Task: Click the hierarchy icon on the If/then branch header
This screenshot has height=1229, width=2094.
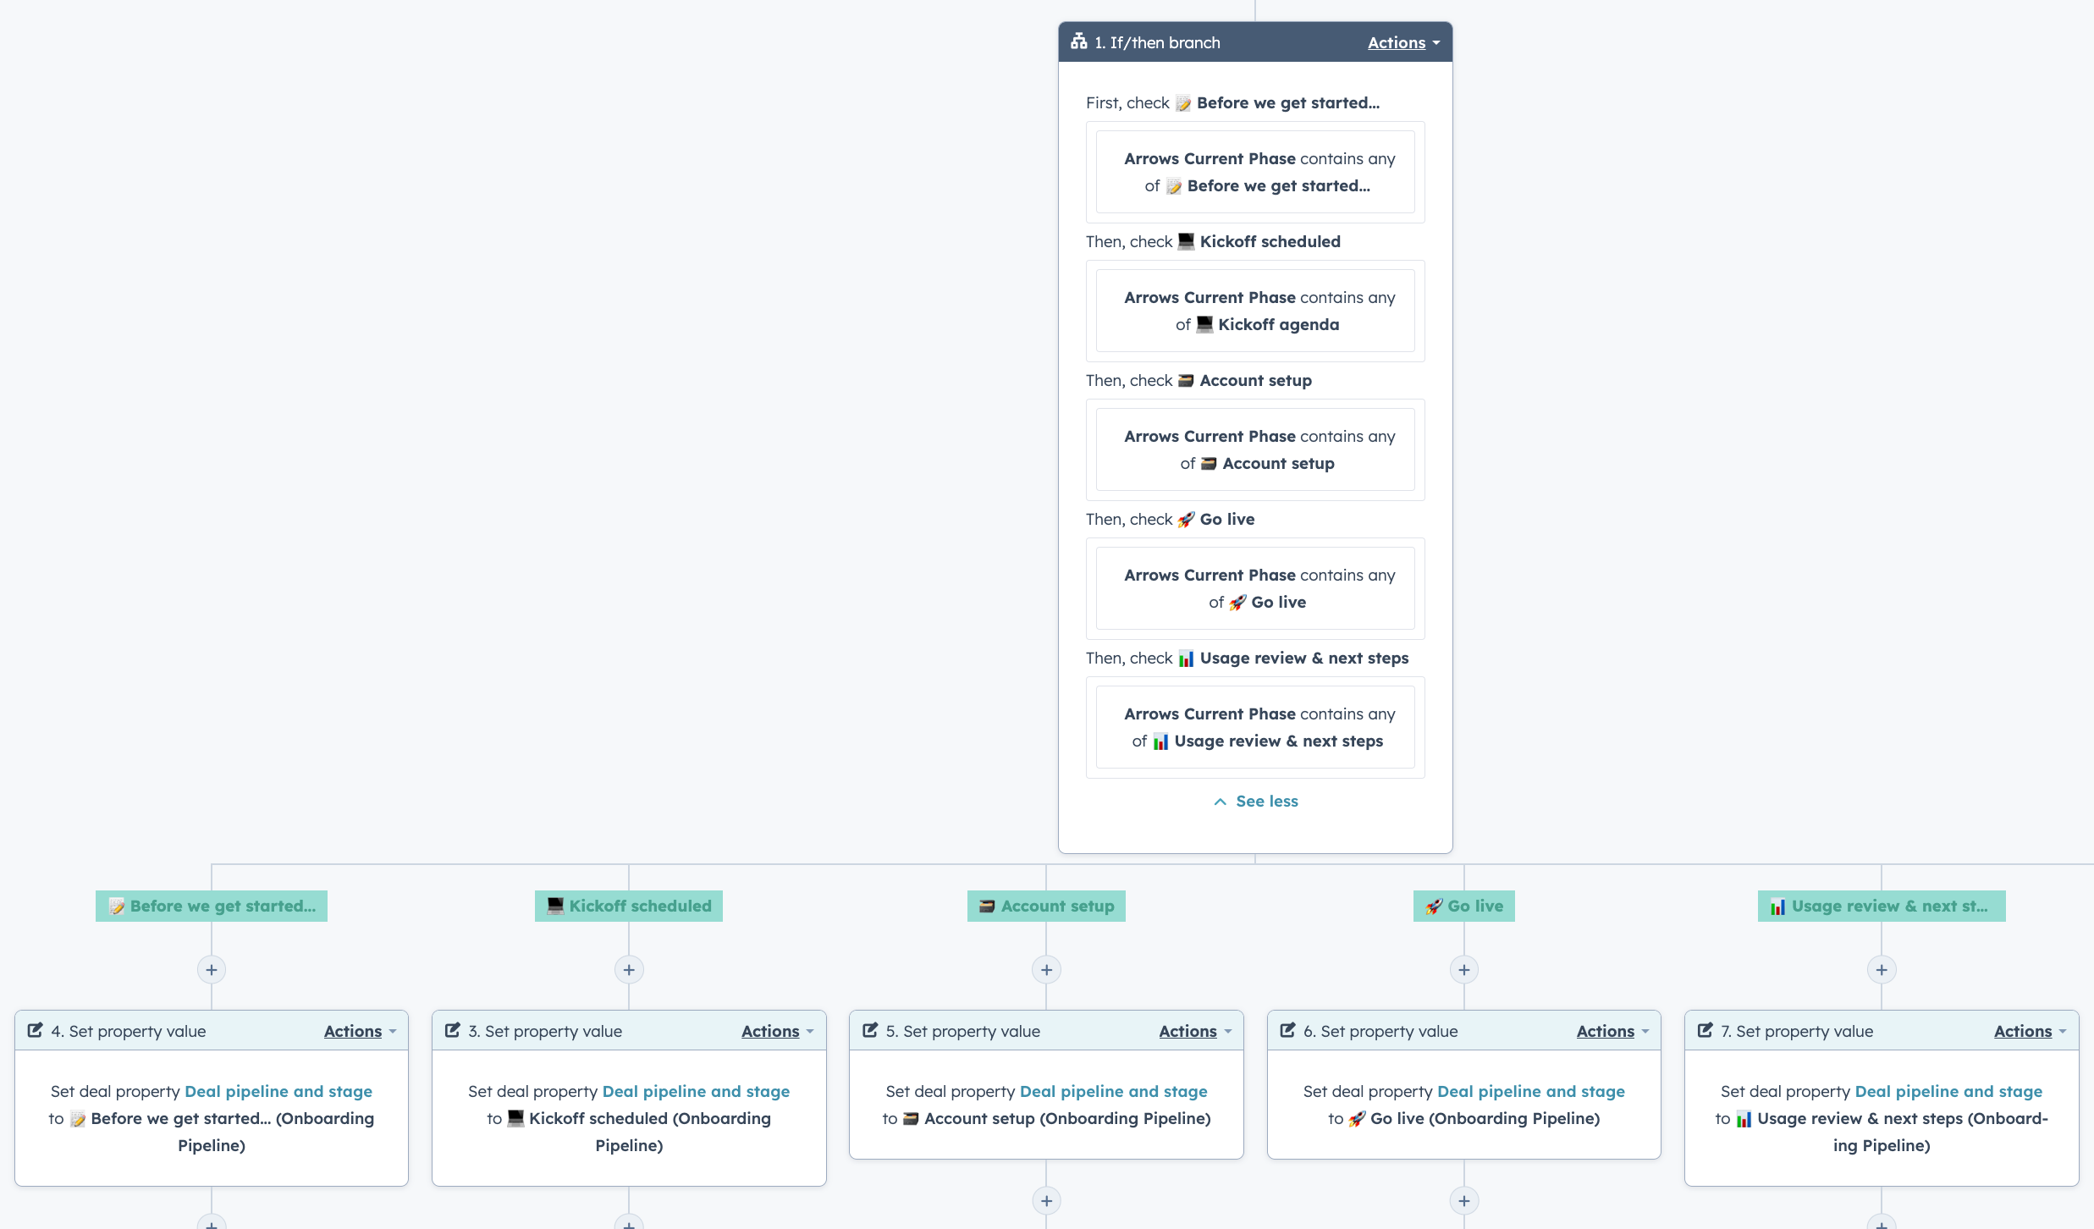Action: pyautogui.click(x=1078, y=41)
